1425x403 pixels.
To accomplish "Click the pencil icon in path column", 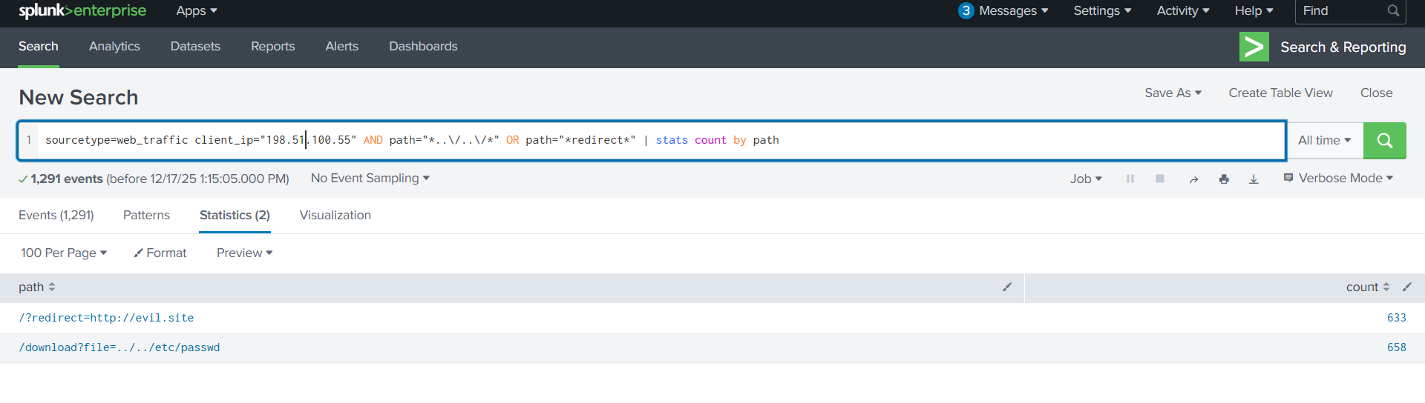I will [x=1007, y=287].
